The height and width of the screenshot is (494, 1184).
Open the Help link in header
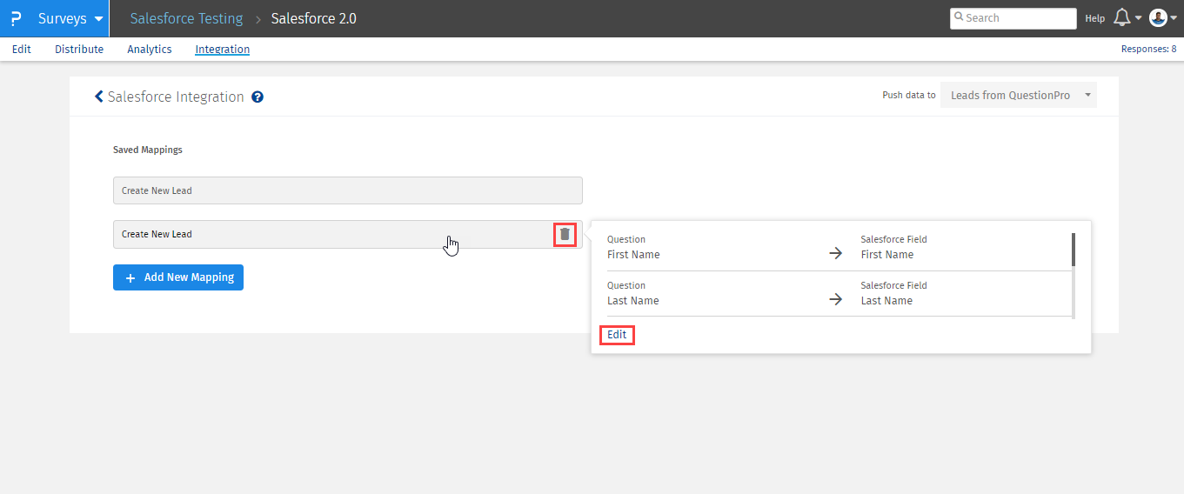[x=1094, y=18]
